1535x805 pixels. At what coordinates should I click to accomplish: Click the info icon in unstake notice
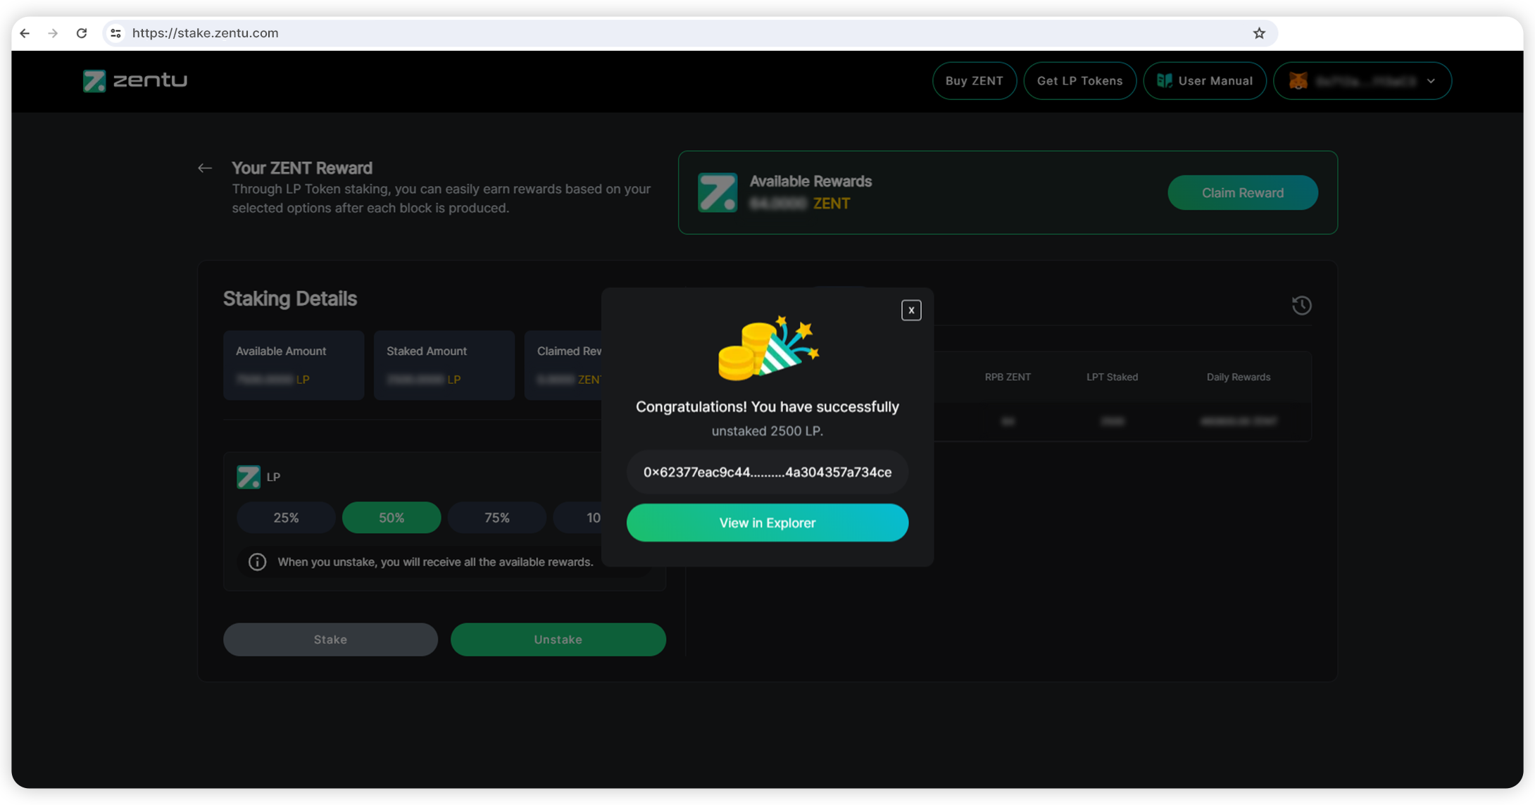(258, 562)
